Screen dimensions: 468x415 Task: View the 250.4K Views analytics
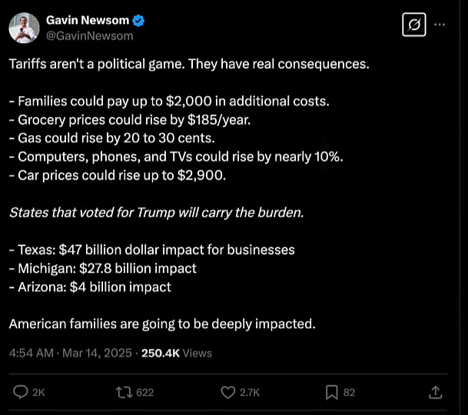(x=177, y=353)
